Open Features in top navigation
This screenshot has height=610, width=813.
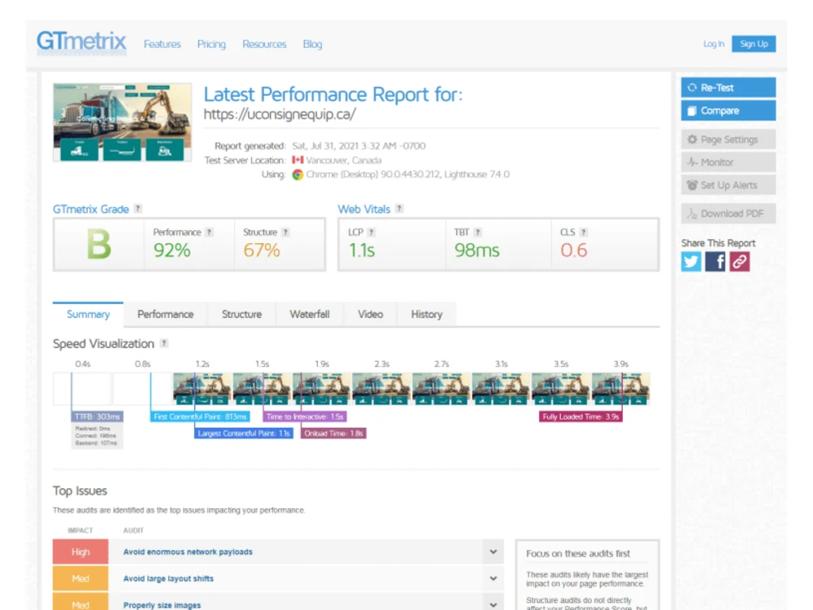[163, 44]
